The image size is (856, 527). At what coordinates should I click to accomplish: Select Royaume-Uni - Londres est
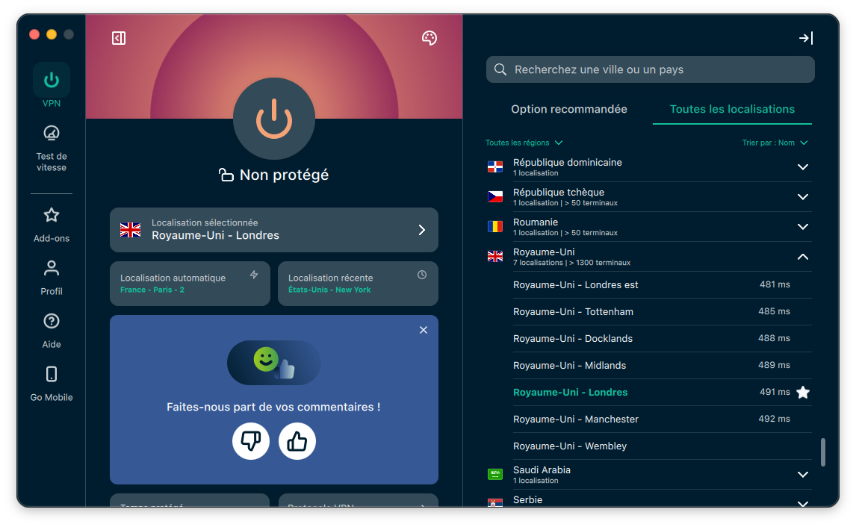[662, 285]
